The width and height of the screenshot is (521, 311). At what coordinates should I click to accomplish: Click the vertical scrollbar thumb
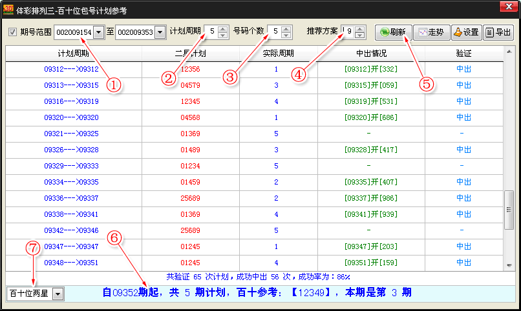click(509, 210)
